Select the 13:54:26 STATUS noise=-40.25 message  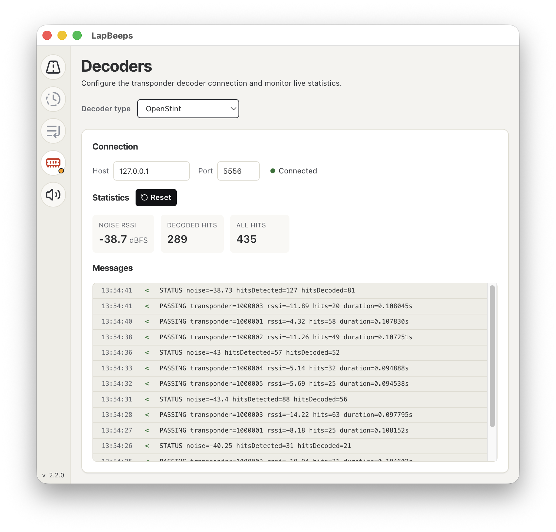[x=290, y=446]
